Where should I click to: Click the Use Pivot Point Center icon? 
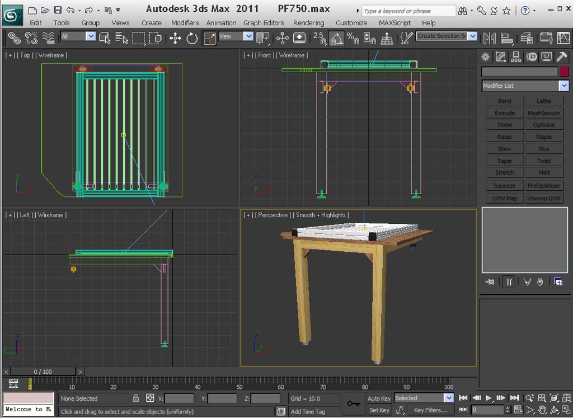click(x=263, y=37)
